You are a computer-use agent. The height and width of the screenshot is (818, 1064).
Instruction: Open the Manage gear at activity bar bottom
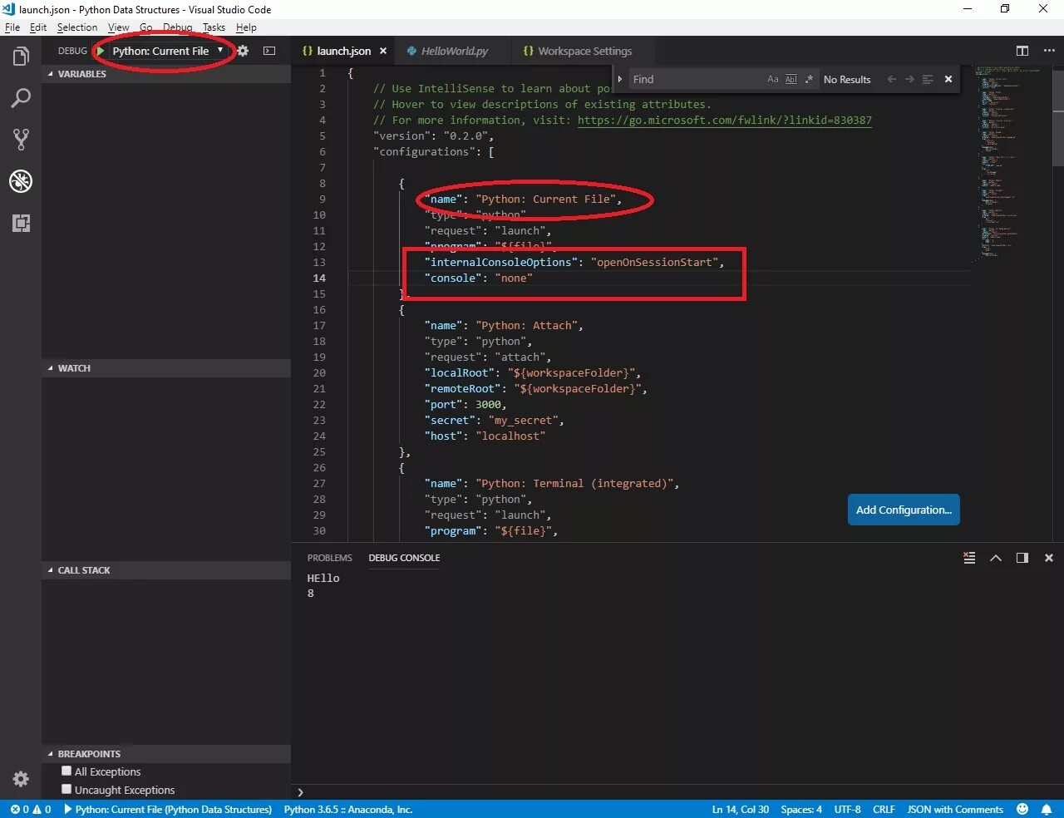[21, 779]
